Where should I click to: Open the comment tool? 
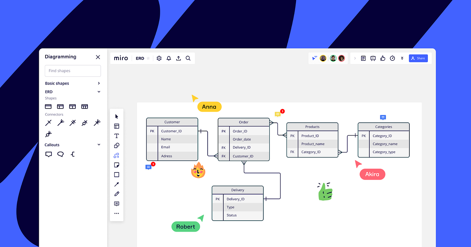[117, 203]
